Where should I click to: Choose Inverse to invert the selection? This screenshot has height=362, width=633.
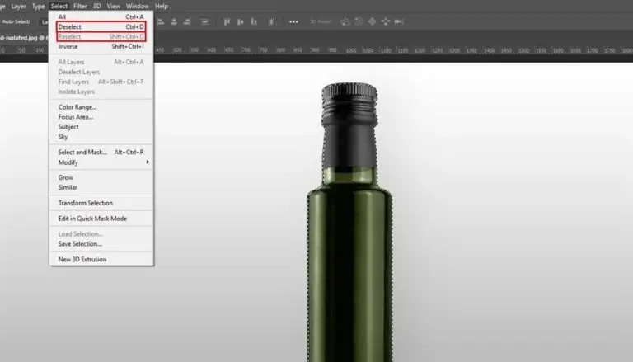coord(101,46)
